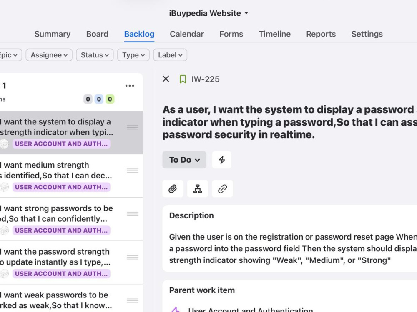
Task: Add a child work item icon
Action: pyautogui.click(x=198, y=188)
